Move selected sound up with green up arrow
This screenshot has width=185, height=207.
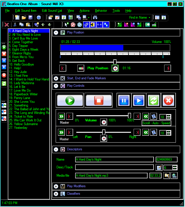coord(43,25)
